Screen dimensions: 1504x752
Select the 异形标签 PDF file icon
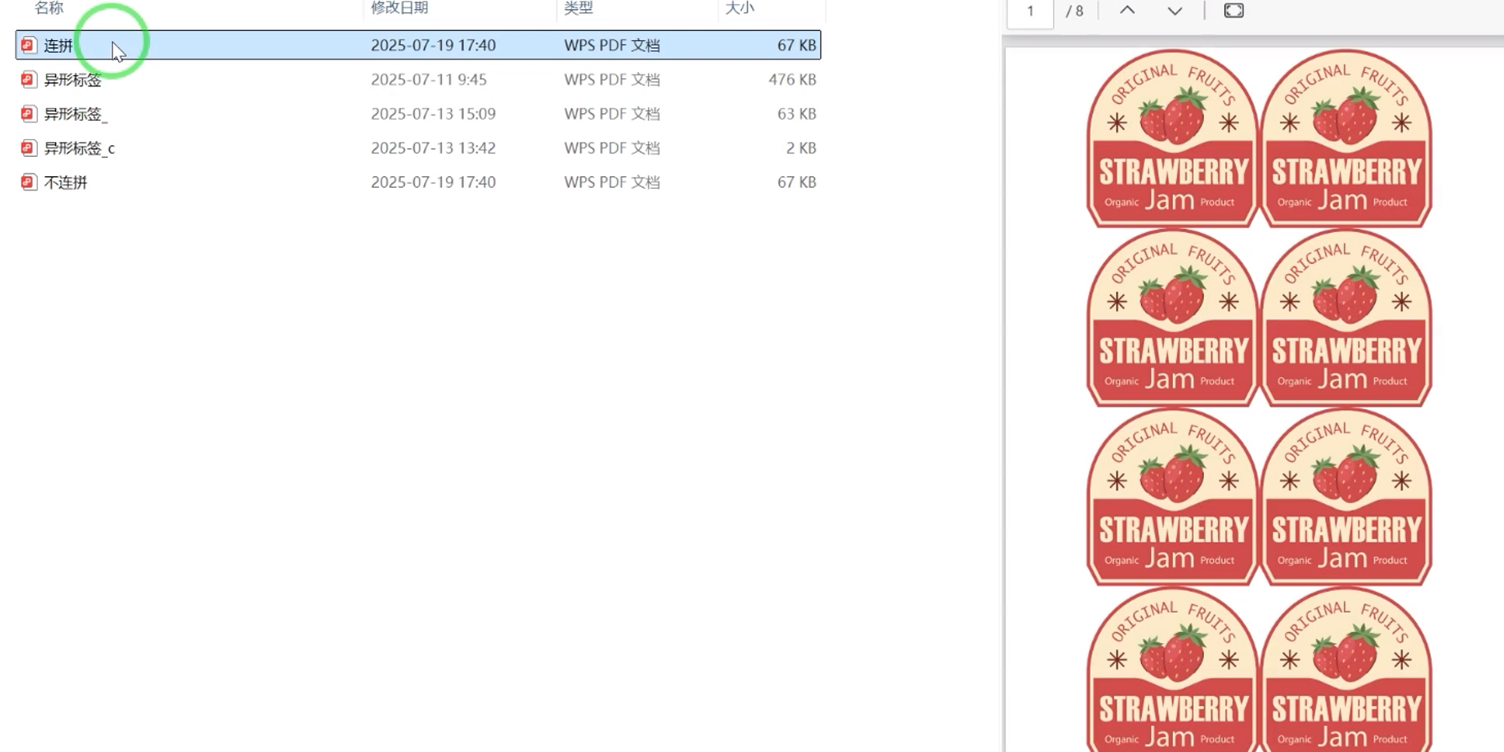29,80
